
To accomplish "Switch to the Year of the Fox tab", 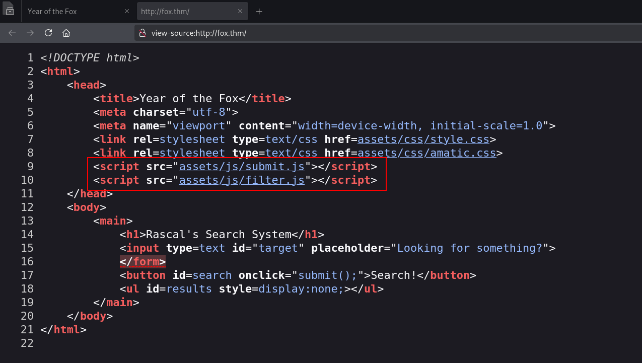I will 70,12.
